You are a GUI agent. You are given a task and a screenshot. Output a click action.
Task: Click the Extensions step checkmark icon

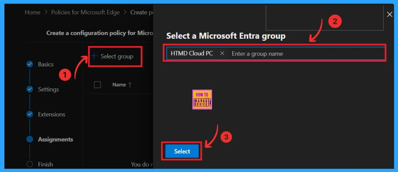pyautogui.click(x=30, y=114)
